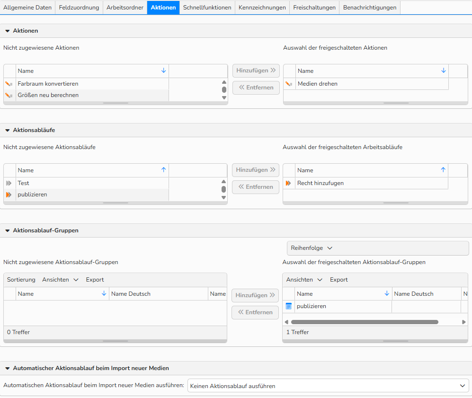
Task: Select the Farbraum konvertieren row
Action: click(x=86, y=84)
